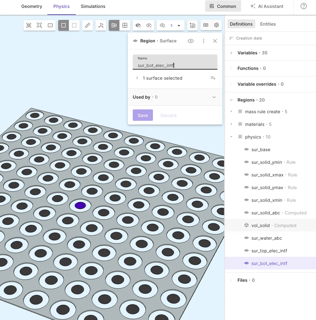Collapse the physics group
Viewport: 316px width, 320px height.
pyautogui.click(x=231, y=137)
